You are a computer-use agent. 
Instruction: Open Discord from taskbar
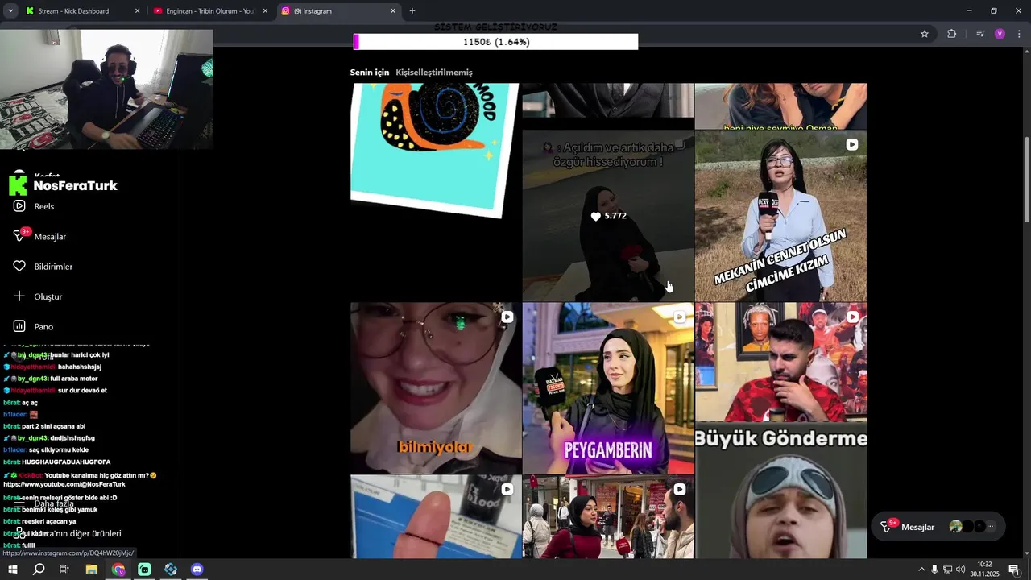(x=197, y=570)
